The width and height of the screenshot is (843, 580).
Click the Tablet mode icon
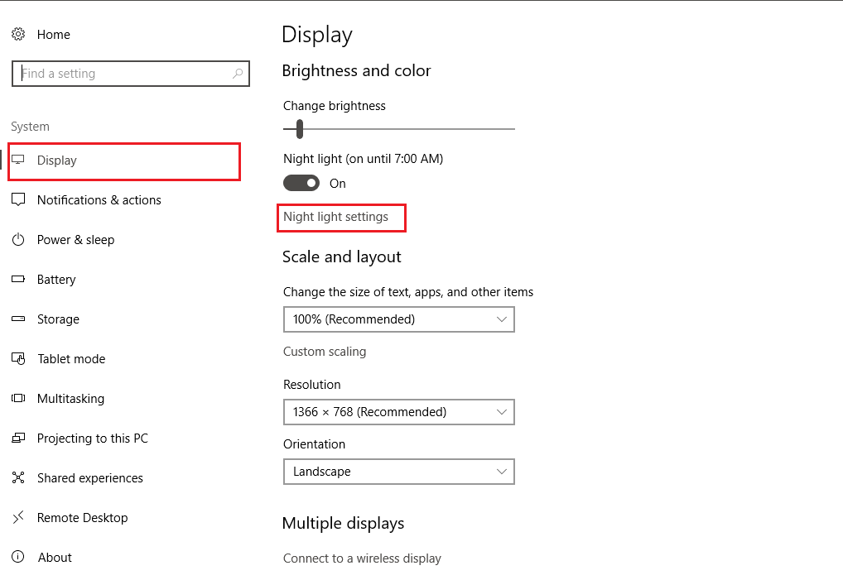point(18,359)
